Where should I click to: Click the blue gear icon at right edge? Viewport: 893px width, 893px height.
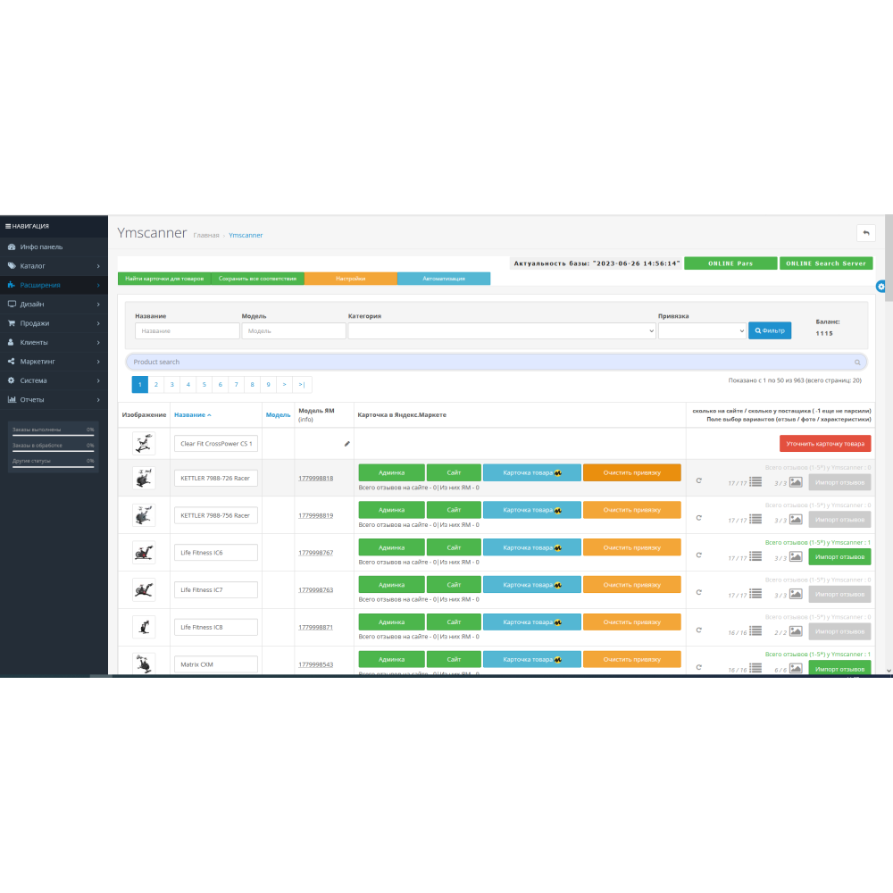pyautogui.click(x=881, y=286)
